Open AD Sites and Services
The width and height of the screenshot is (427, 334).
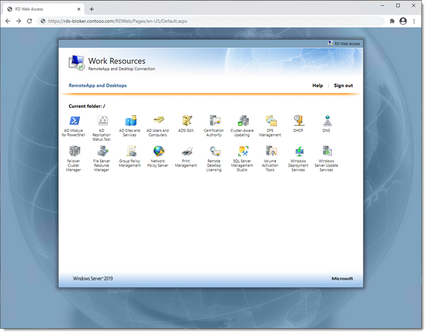pos(130,126)
